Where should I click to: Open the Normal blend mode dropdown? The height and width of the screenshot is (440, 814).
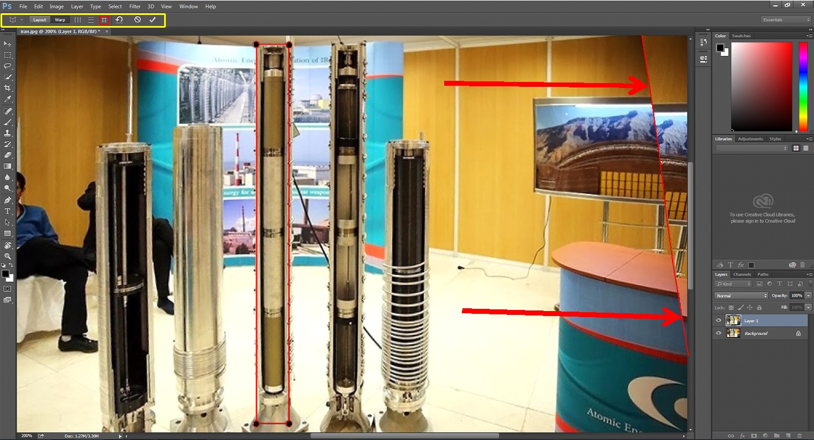point(741,296)
